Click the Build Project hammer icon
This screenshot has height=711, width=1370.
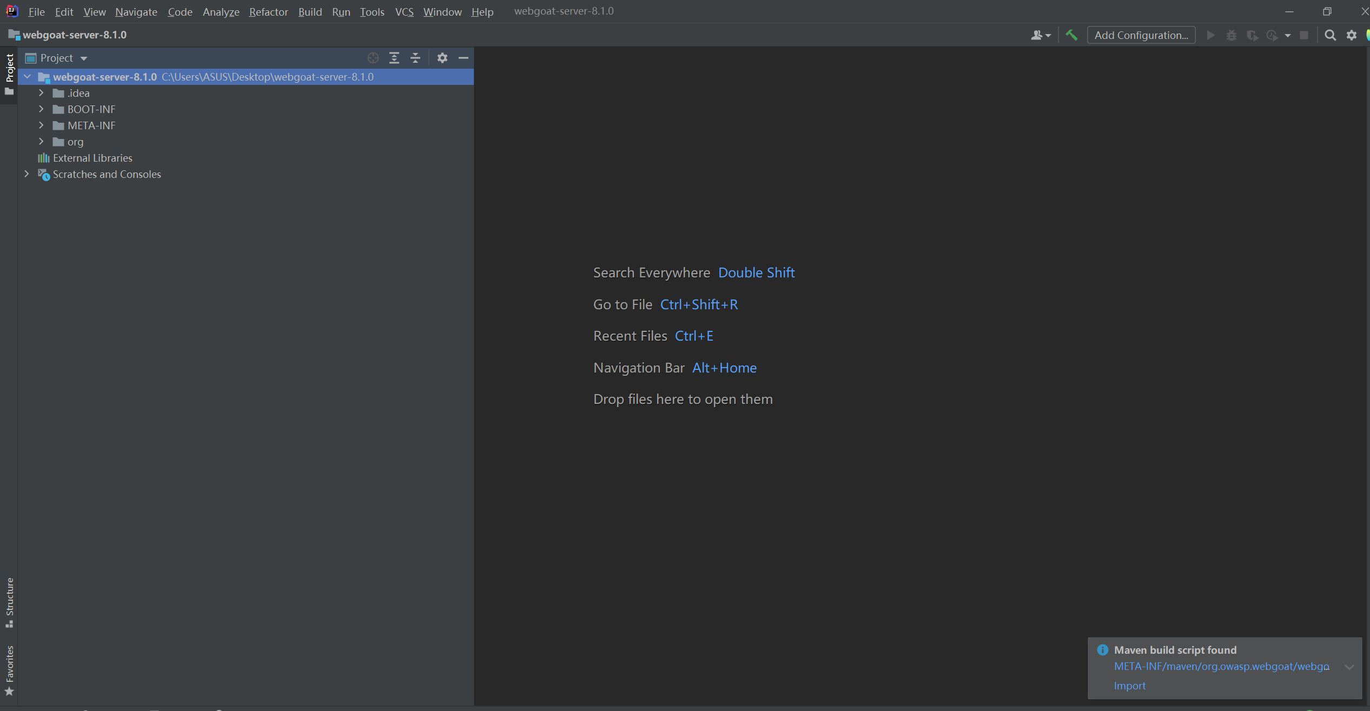[x=1071, y=35]
